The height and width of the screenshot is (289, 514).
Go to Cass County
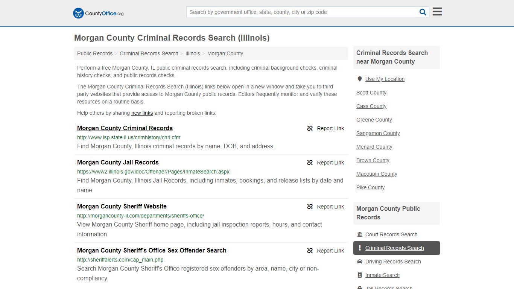pos(371,106)
